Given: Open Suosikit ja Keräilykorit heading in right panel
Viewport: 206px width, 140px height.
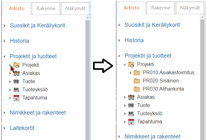Looking at the screenshot, I should [152, 25].
